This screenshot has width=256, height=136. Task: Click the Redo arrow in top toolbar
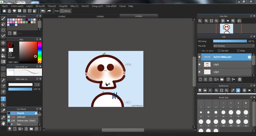(49, 11)
